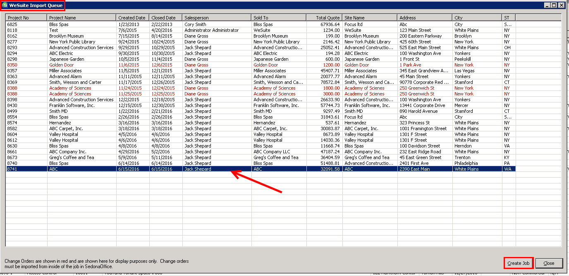Click the Address column header

tap(425, 18)
